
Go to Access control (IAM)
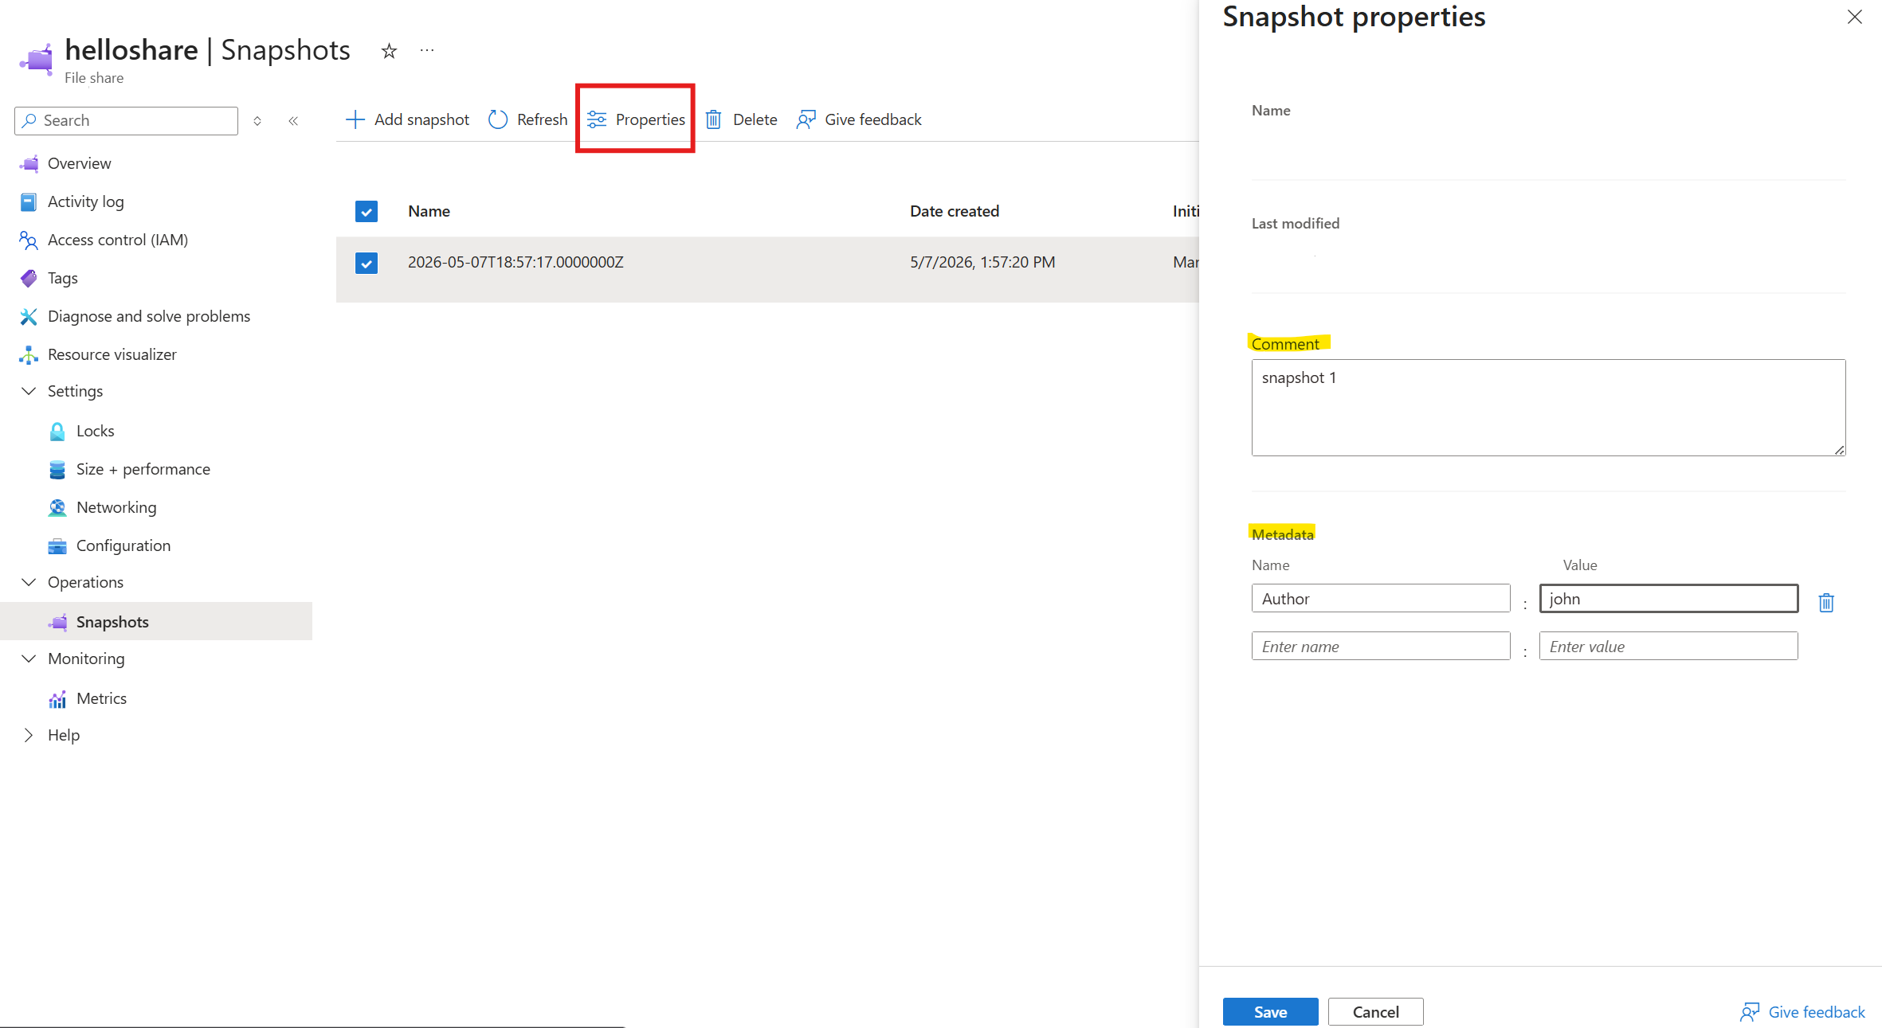point(118,240)
